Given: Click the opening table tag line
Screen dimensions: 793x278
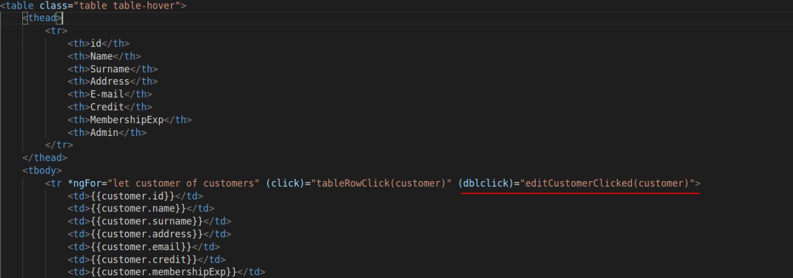Looking at the screenshot, I should (x=93, y=6).
